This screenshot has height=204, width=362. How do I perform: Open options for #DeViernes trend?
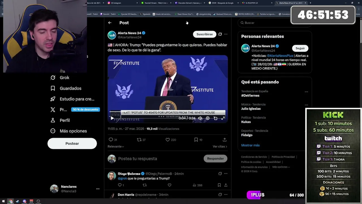tap(306, 92)
